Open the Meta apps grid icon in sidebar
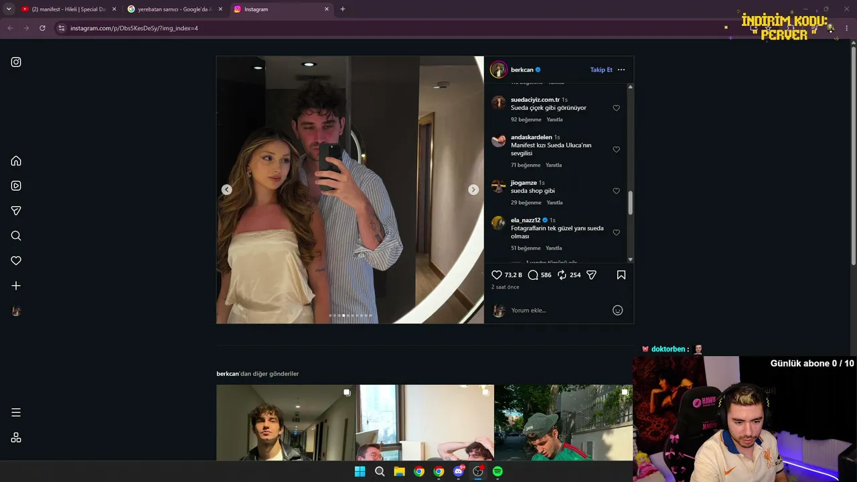The image size is (857, 482). pos(16,438)
